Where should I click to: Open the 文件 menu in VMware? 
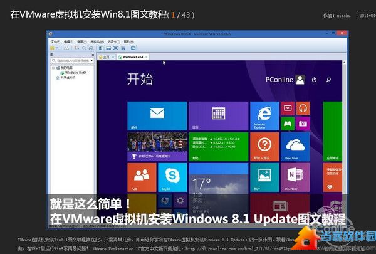coord(55,42)
